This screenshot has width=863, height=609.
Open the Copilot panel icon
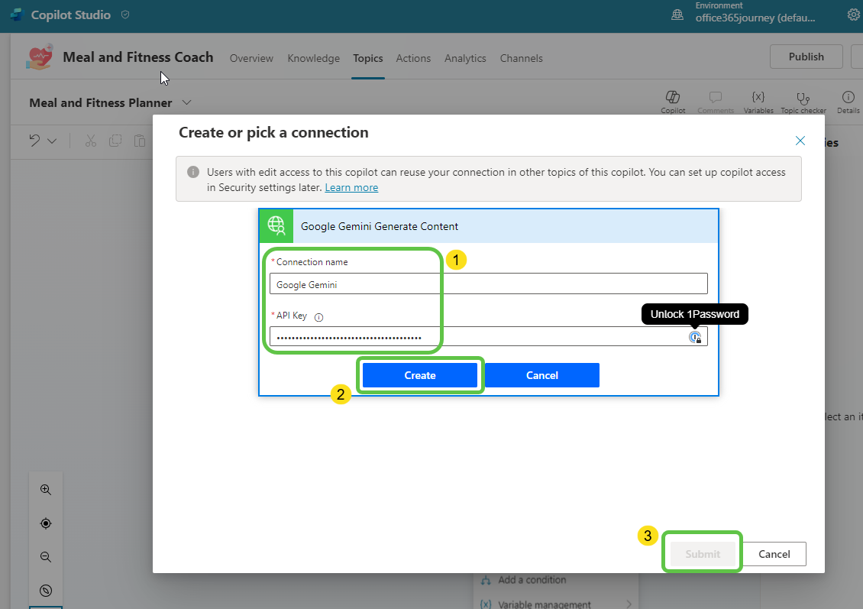pyautogui.click(x=673, y=98)
